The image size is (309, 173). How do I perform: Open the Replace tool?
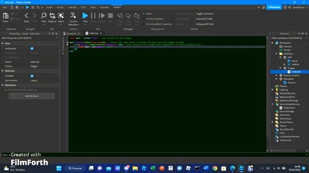click(x=52, y=16)
